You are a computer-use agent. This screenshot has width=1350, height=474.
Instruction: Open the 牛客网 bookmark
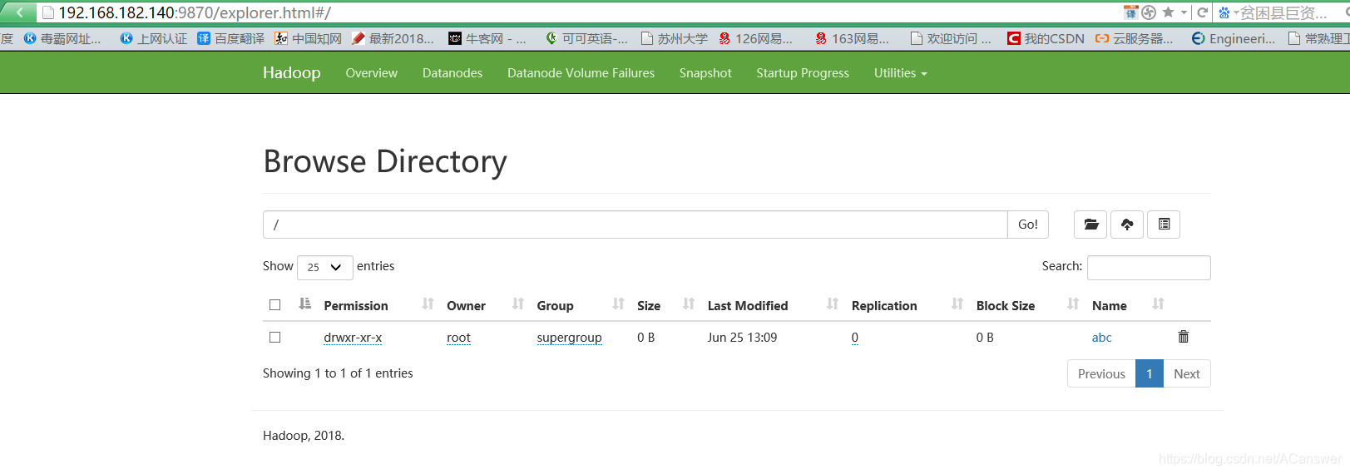click(487, 38)
